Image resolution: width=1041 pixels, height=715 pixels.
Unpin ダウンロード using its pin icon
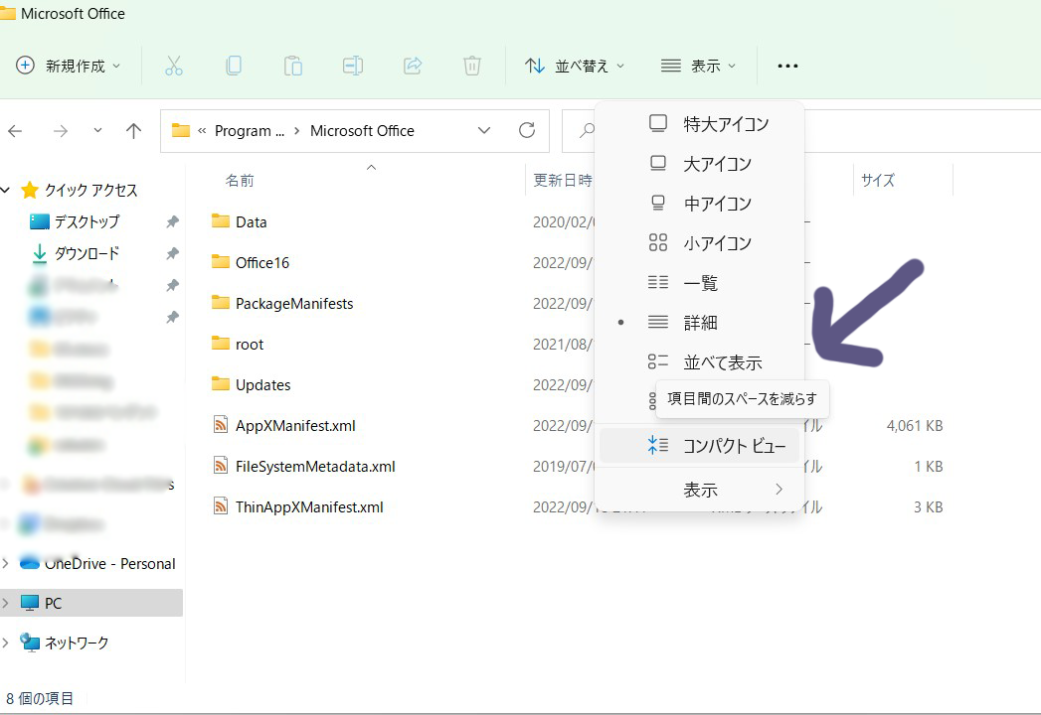[x=173, y=252]
